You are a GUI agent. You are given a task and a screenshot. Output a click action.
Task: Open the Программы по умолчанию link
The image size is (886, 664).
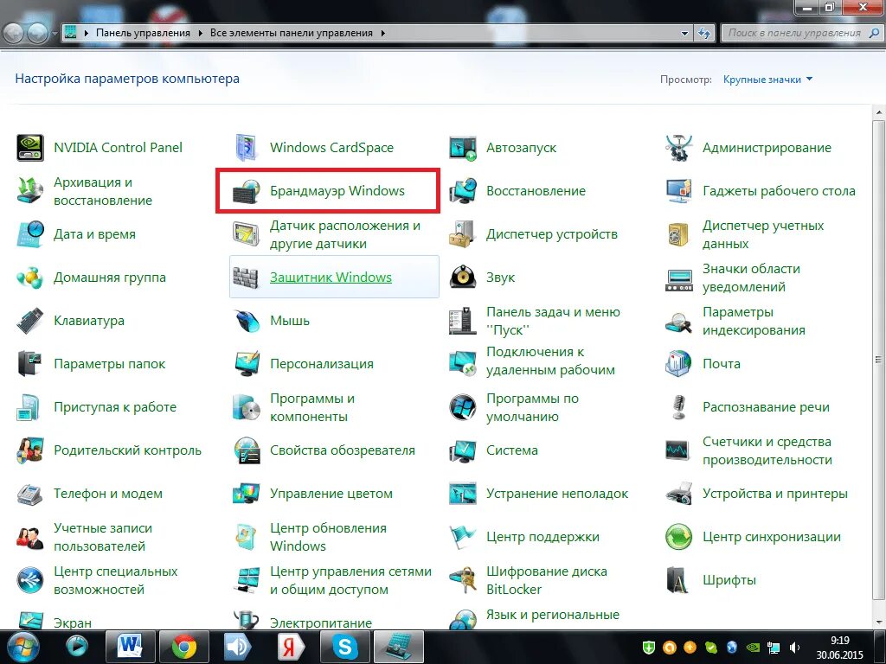(x=532, y=407)
